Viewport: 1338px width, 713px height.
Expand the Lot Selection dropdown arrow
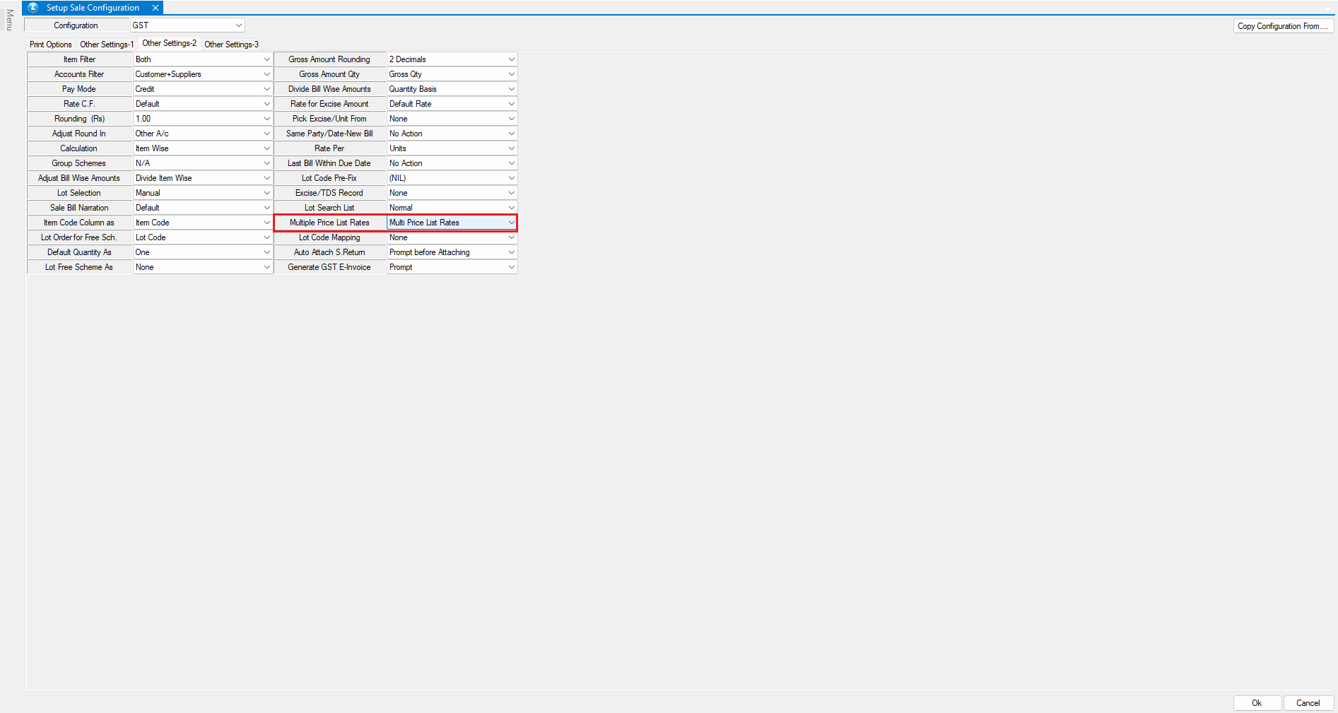266,193
